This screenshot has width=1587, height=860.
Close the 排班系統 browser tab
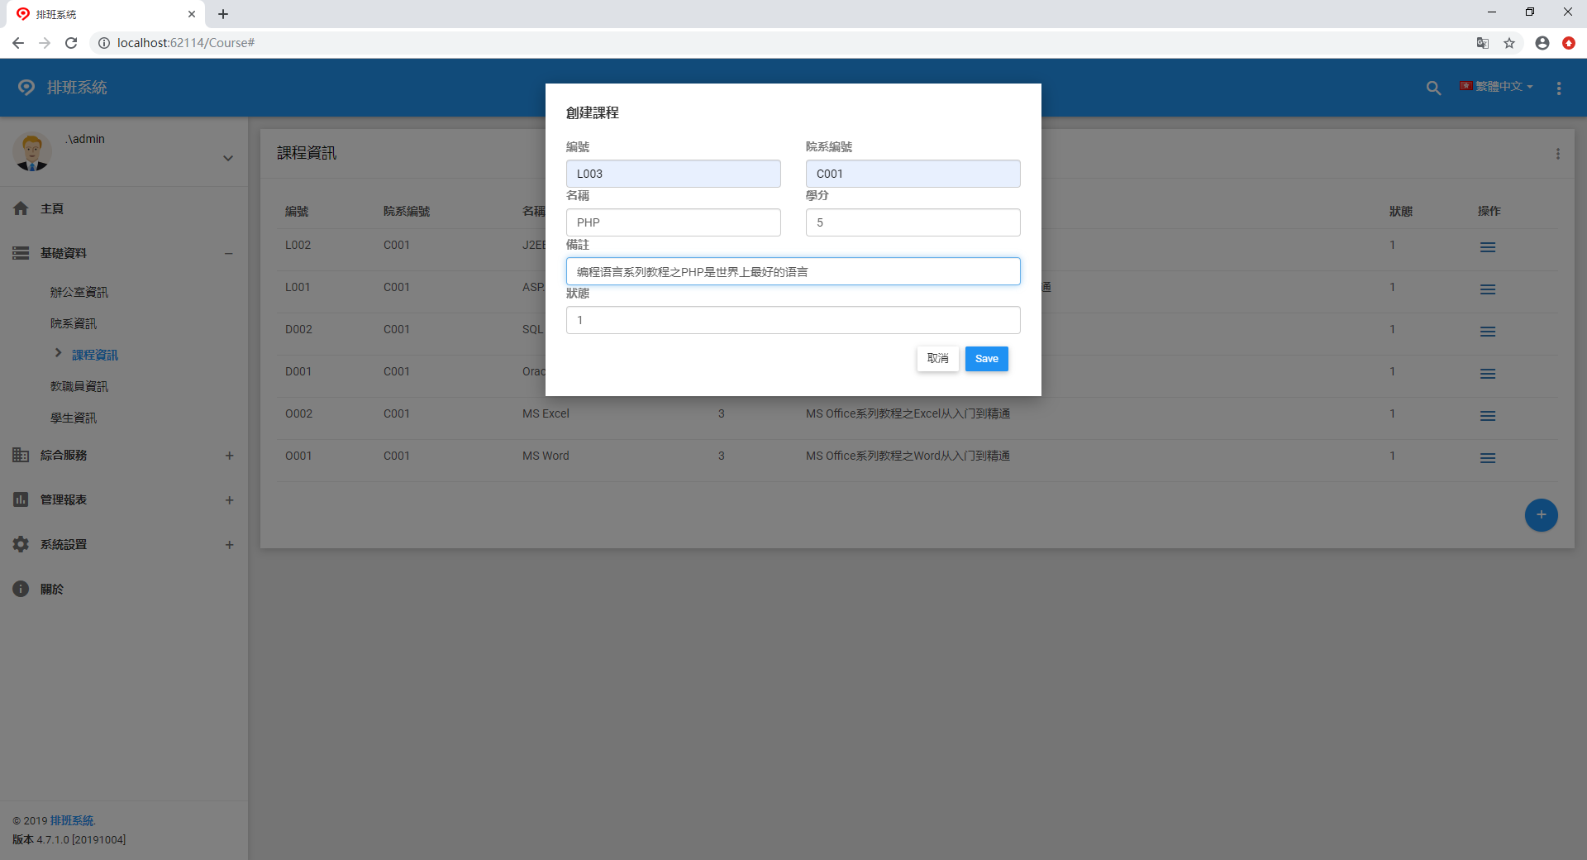[192, 14]
